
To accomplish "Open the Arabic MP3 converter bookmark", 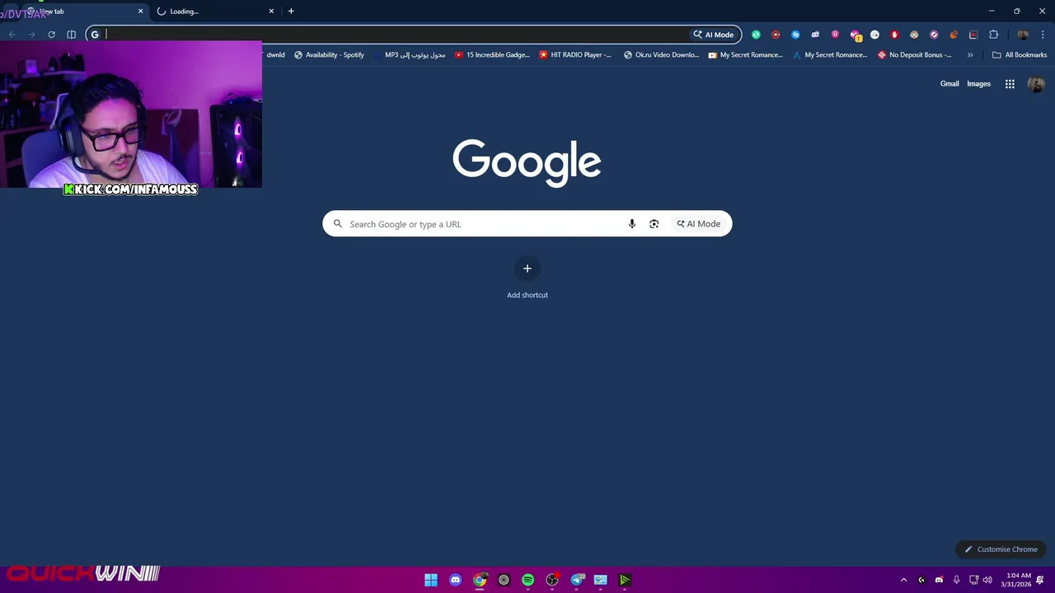I will click(409, 55).
